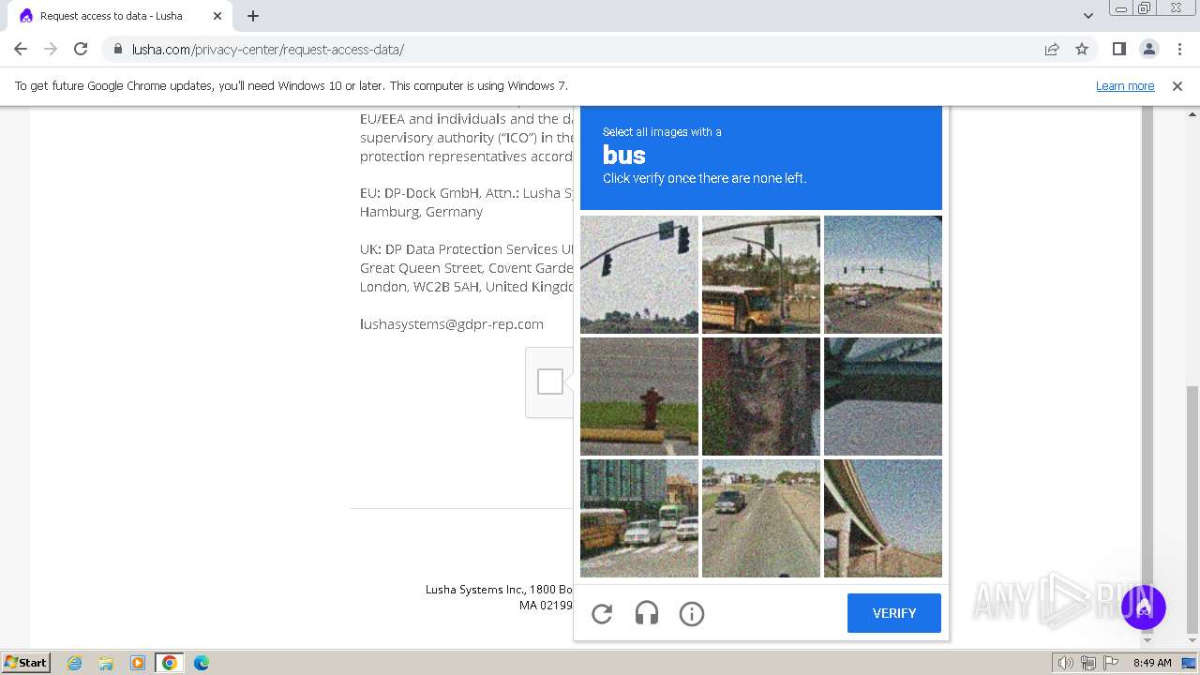
Task: Open a new tab with plus button
Action: click(x=253, y=16)
